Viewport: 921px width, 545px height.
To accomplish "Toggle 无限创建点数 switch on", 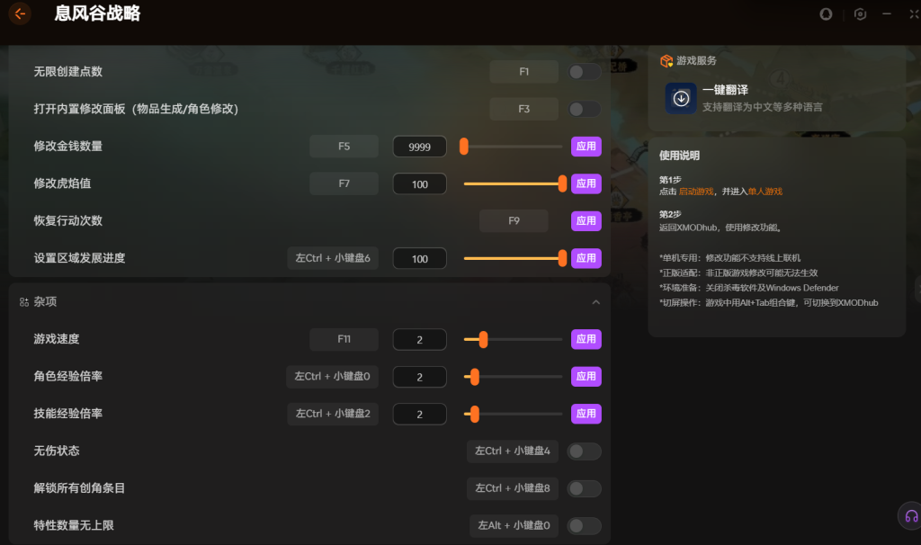I will (584, 72).
